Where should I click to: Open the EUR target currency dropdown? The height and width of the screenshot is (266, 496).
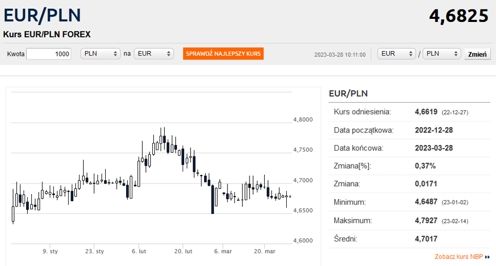pyautogui.click(x=154, y=54)
